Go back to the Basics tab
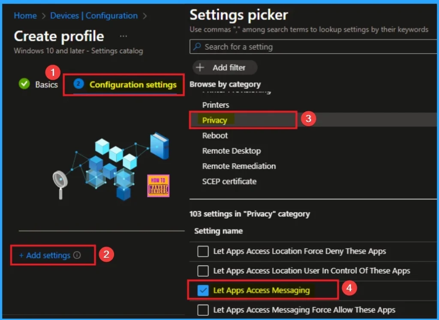Viewport: 439px width, 320px height. click(46, 84)
